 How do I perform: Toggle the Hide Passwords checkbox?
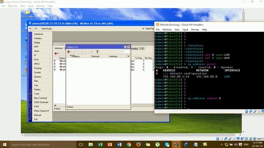tap(143, 28)
